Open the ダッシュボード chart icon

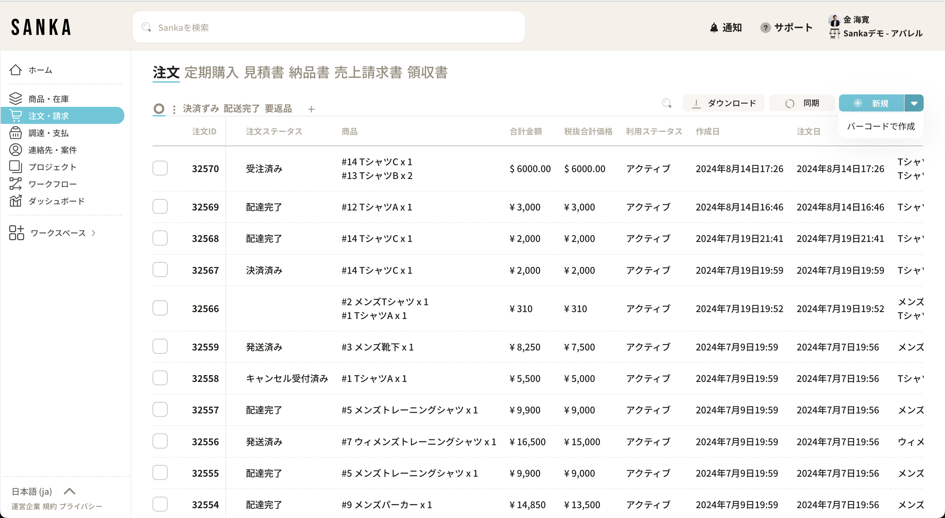point(15,201)
